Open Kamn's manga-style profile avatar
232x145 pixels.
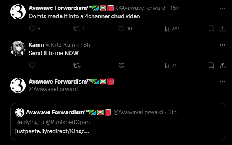pos(18,49)
